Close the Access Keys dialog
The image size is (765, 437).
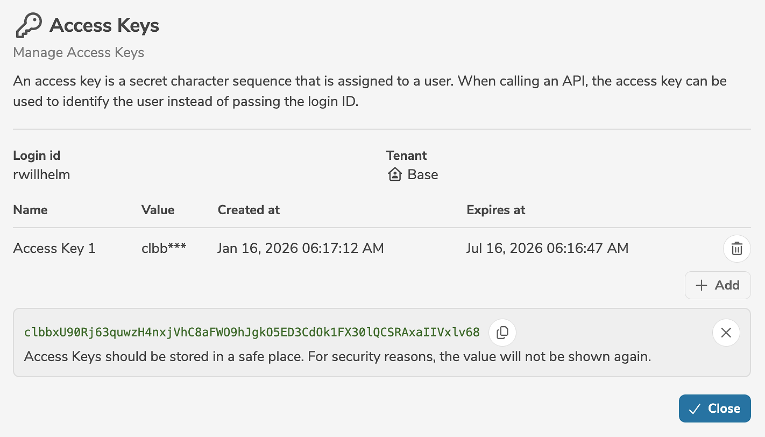pyautogui.click(x=714, y=408)
